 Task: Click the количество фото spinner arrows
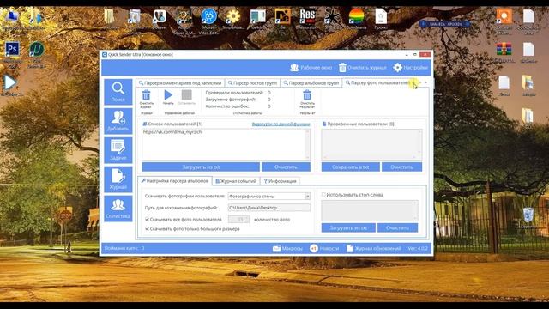tap(246, 220)
